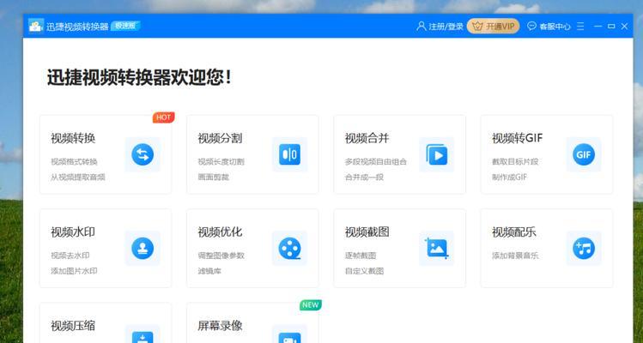Minimize the converter window
Viewport: 643px width, 343px height.
[598, 27]
